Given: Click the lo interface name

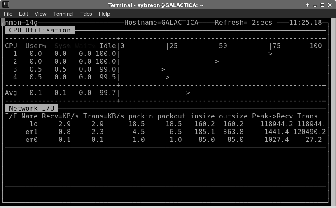Looking at the screenshot, I should [34, 124].
